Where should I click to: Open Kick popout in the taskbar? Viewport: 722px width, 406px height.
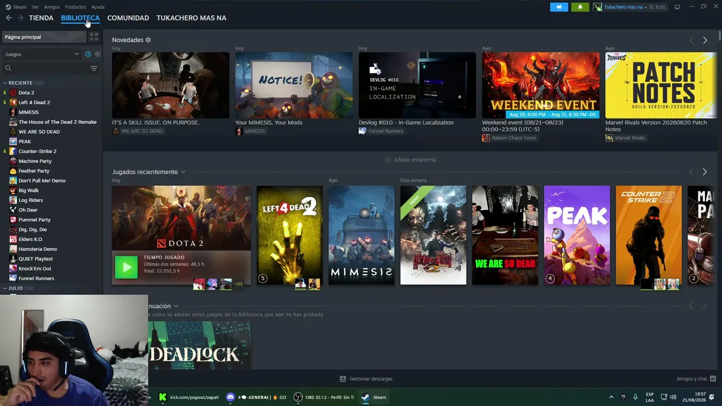click(x=189, y=397)
